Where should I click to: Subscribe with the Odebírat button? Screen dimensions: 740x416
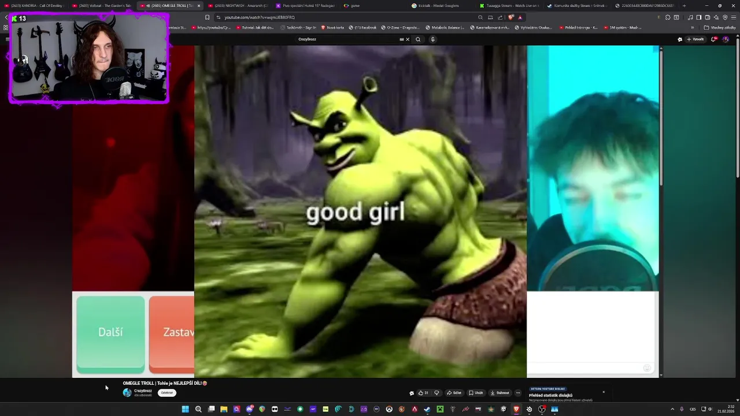tap(167, 393)
